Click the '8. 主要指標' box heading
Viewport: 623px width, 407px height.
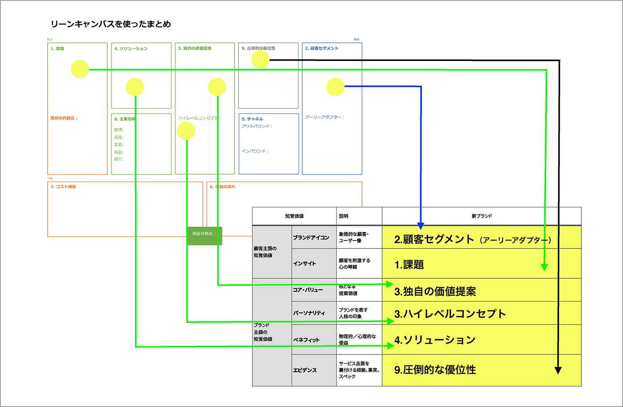125,119
